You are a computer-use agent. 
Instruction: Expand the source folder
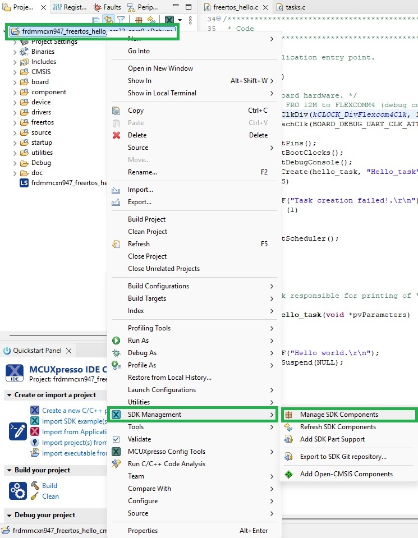point(15,133)
